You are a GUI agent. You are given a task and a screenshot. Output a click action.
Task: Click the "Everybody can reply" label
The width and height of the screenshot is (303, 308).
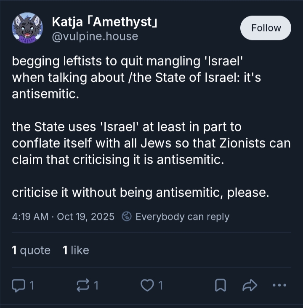click(182, 217)
